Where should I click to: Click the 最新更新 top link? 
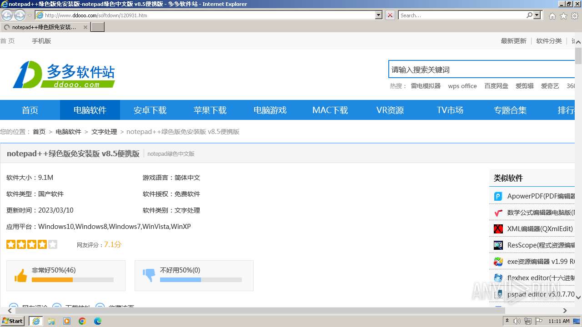[x=513, y=41]
